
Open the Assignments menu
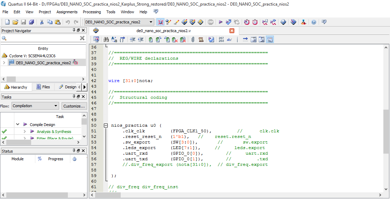pyautogui.click(x=67, y=12)
